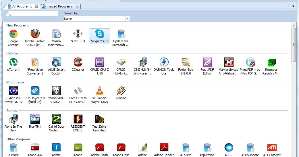Select Folder Size 2.8.0.0 icon

pyautogui.click(x=186, y=62)
